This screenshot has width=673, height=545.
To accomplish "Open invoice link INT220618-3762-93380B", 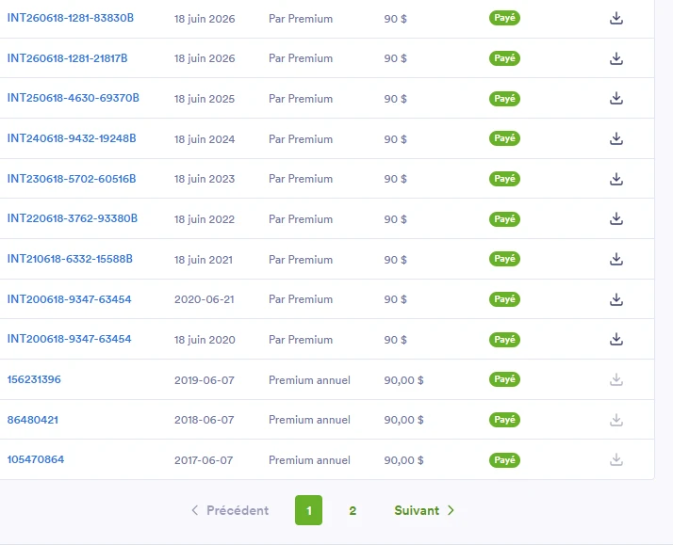I will (73, 218).
